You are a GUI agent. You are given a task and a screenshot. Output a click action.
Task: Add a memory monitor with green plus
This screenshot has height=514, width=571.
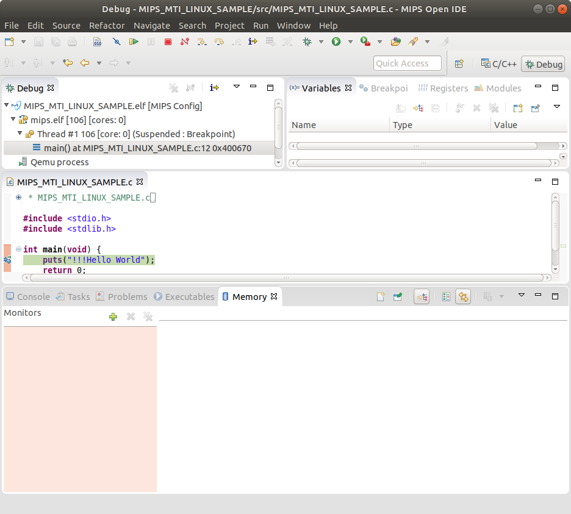[113, 316]
